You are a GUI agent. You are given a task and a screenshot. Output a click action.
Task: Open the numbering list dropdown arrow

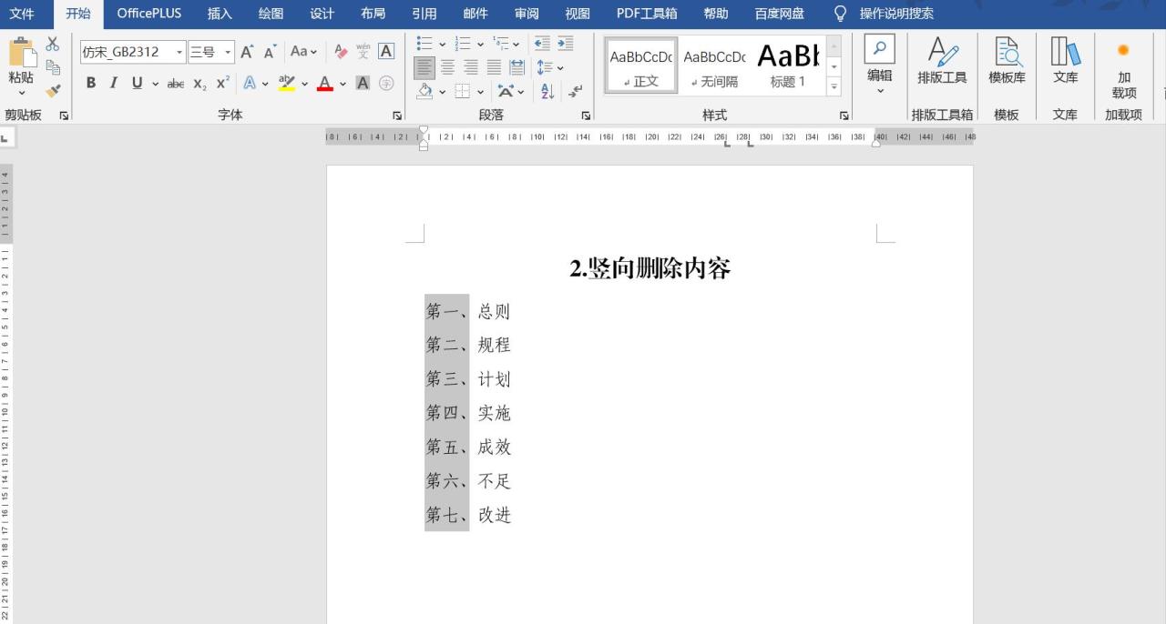click(481, 44)
